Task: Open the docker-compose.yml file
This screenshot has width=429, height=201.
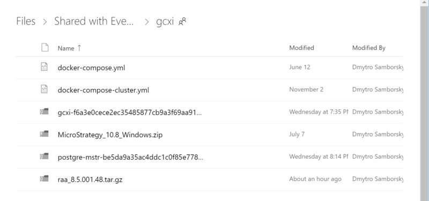Action: point(91,68)
